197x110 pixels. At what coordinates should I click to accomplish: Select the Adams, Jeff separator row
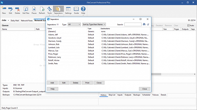click(x=98, y=35)
